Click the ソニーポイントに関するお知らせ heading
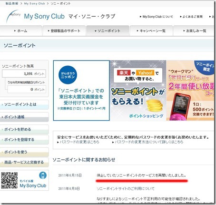 click(x=84, y=160)
